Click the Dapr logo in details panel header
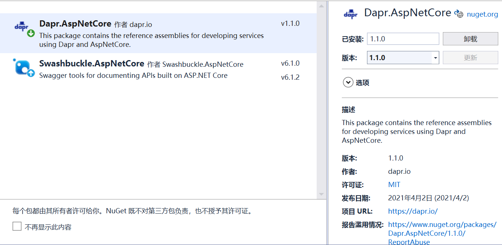This screenshot has height=245, width=502. pyautogui.click(x=351, y=14)
